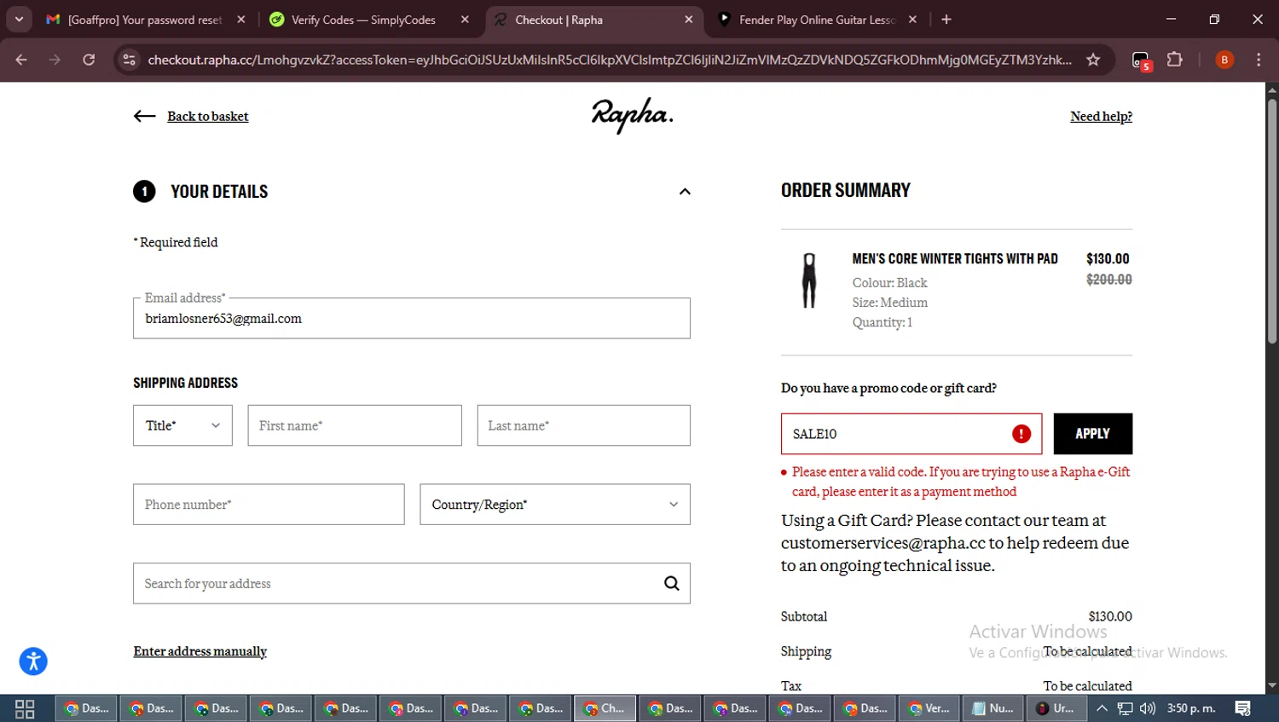The image size is (1279, 722).
Task: Click the 3:50 p. m. clock
Action: tap(1191, 708)
